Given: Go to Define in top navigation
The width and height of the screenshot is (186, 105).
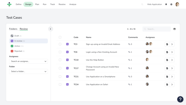Looking at the screenshot, I should point(19,4).
